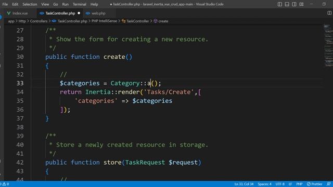Place cursor on 'create' function name
The width and height of the screenshot is (333, 187).
click(x=114, y=57)
